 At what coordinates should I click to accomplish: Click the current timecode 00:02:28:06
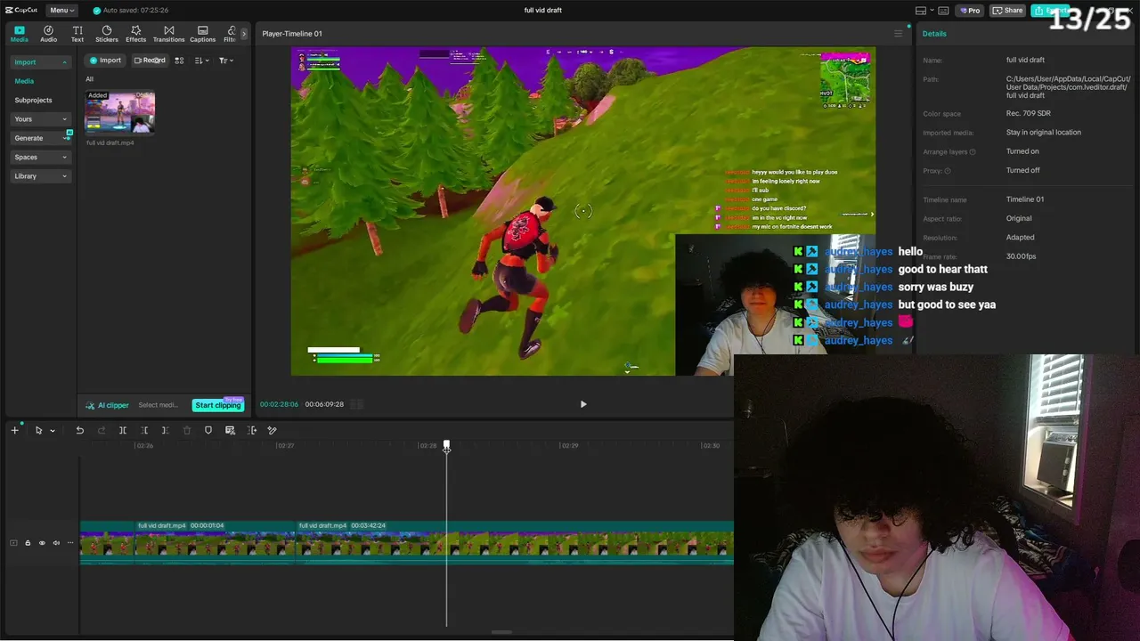click(279, 404)
